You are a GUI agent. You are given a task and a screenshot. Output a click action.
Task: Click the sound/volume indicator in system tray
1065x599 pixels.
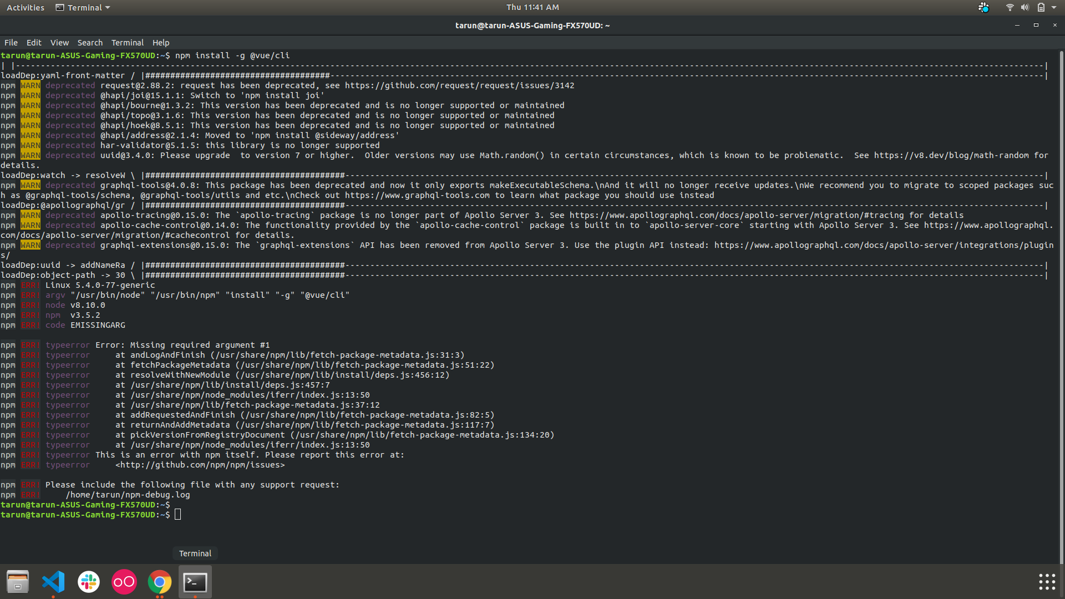[x=1025, y=7]
